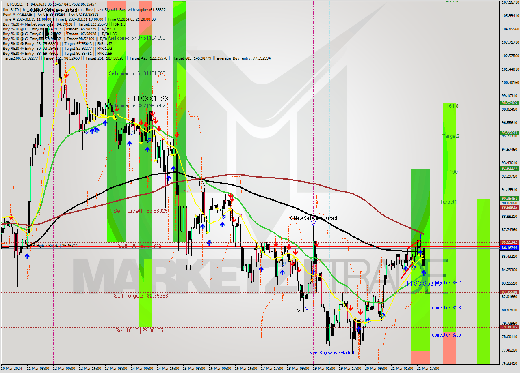520x373 pixels.
Task: Click the '10 Mar 2024' time axis label
Action: (x=12, y=369)
